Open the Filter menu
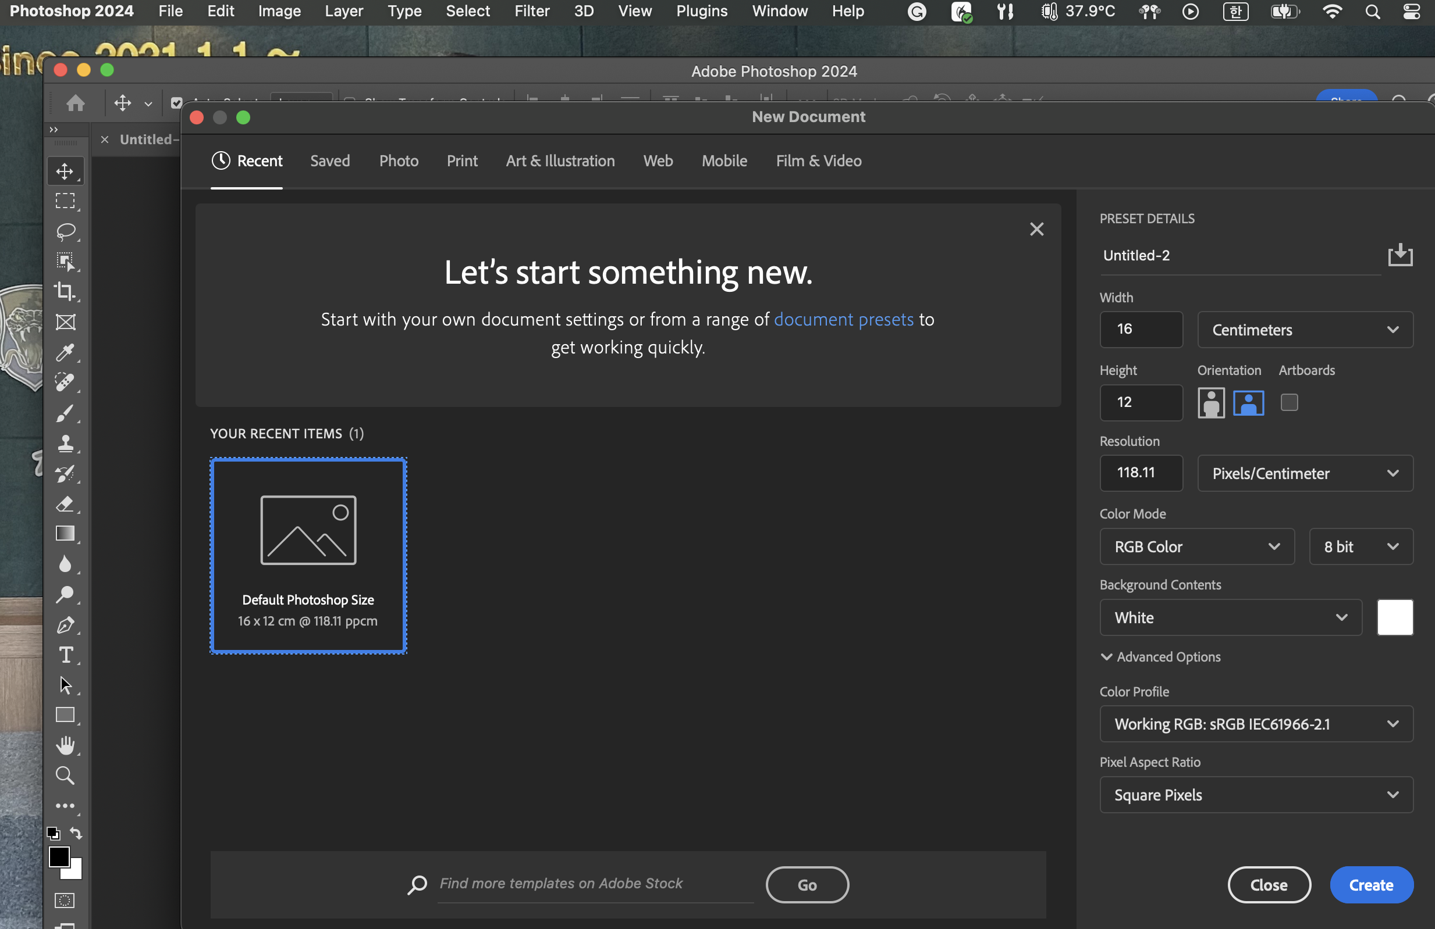Screen dimensions: 1435x929 tap(531, 11)
